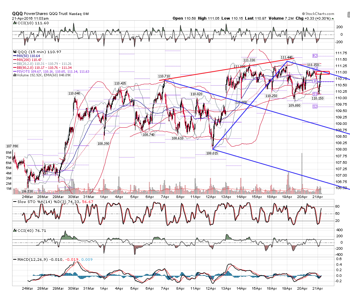Click the 110.710 price label
Viewport: 350px width, 295px height.
164,76
